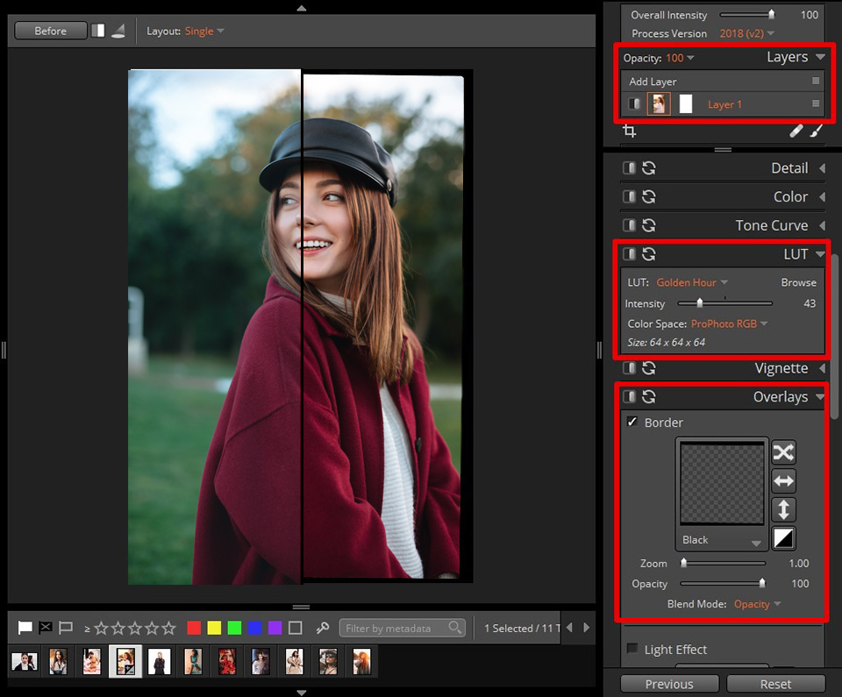Expand the Tone Curve panel
842x697 pixels.
click(772, 225)
